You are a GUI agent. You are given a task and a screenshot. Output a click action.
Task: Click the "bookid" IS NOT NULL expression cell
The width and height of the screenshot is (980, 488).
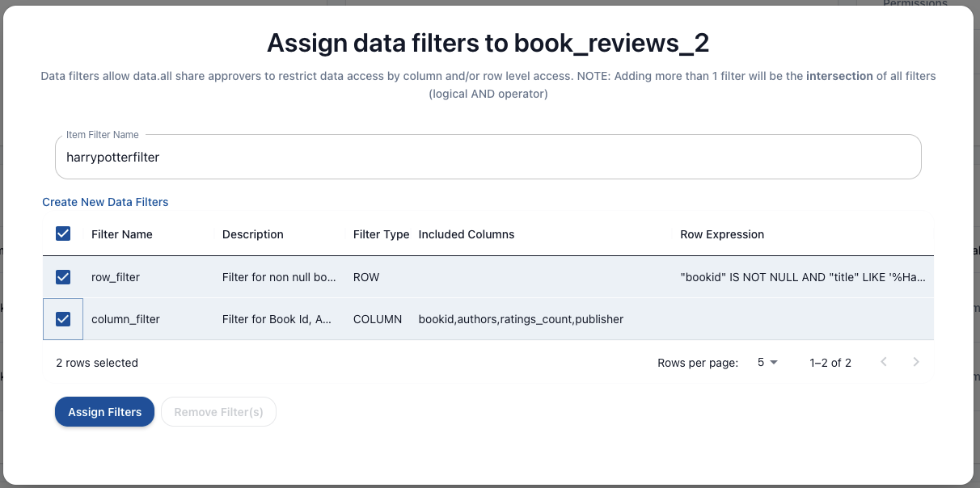[x=803, y=277]
